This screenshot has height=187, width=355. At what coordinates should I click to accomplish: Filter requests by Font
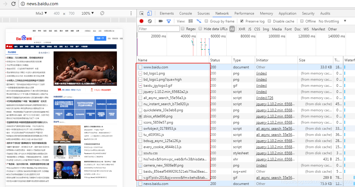[x=288, y=29]
